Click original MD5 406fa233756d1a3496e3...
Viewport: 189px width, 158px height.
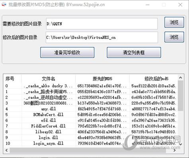click(102, 132)
